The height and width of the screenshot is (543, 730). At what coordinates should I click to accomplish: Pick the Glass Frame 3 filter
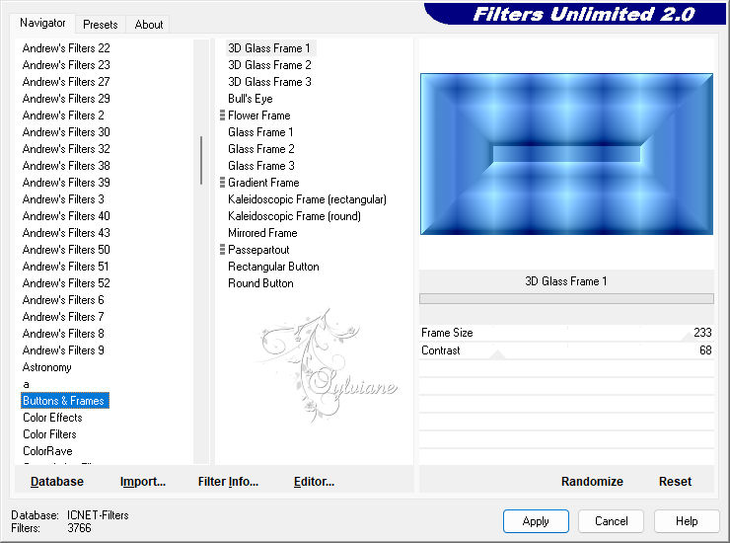pyautogui.click(x=260, y=166)
